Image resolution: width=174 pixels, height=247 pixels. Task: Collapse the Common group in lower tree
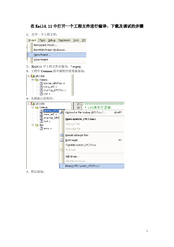[33, 107]
